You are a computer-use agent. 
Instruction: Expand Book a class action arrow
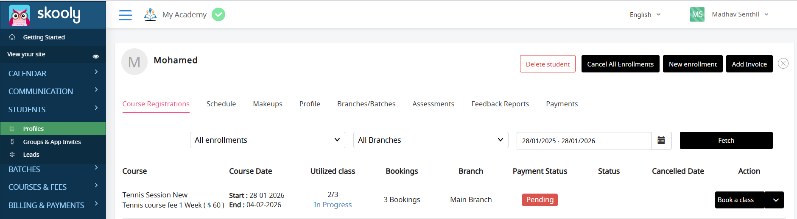click(x=775, y=200)
